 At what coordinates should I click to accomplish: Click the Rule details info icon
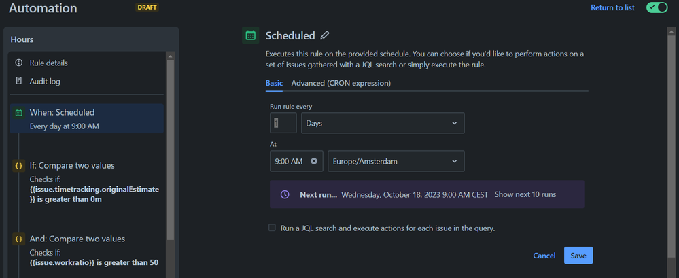pyautogui.click(x=18, y=63)
